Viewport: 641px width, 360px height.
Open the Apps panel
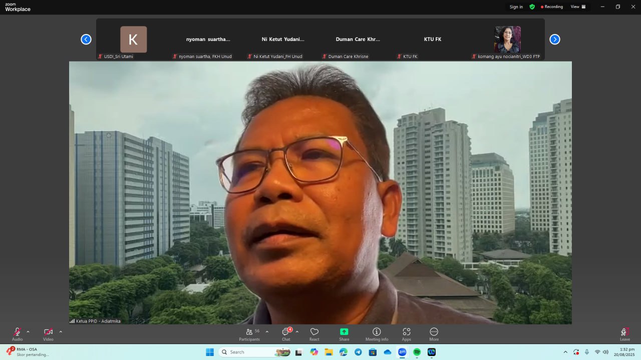point(406,334)
